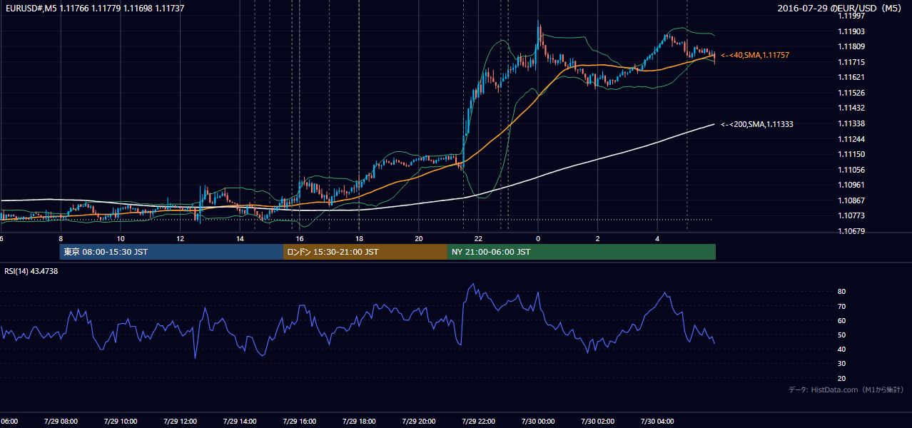The height and width of the screenshot is (428, 912).
Task: Click time axis label 7/29 08:00
Action: [x=61, y=422]
